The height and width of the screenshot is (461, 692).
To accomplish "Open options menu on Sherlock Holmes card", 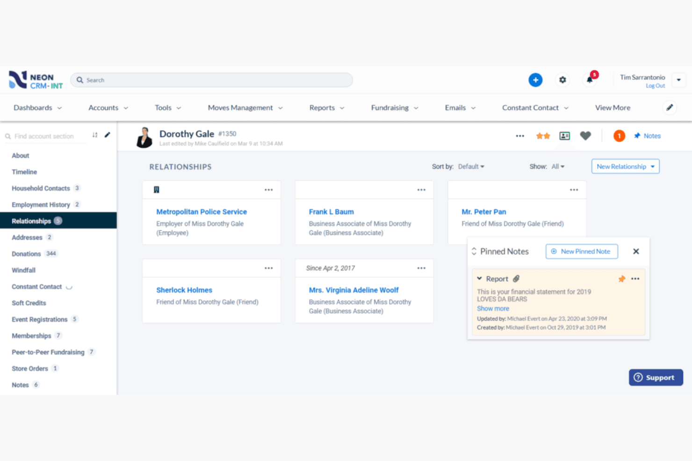I will [x=268, y=268].
